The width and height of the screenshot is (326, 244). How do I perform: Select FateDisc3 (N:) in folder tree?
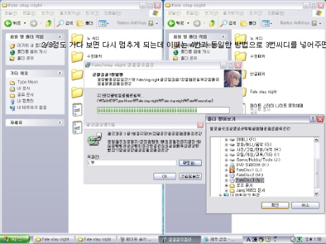(250, 180)
